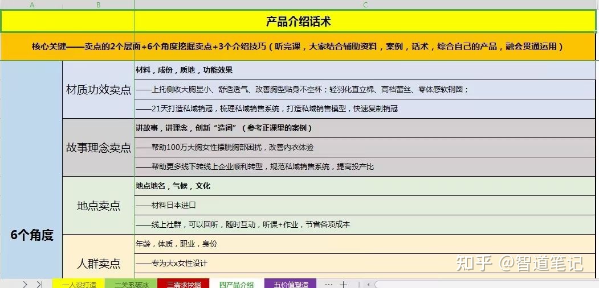This screenshot has height=288, width=599.
Task: Click the active 四产品介绍 sheet tab
Action: click(x=237, y=284)
